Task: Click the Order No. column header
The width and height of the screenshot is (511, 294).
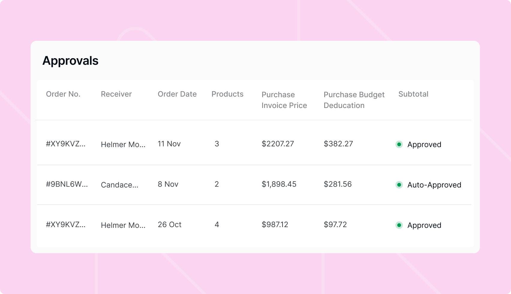Action: tap(63, 94)
